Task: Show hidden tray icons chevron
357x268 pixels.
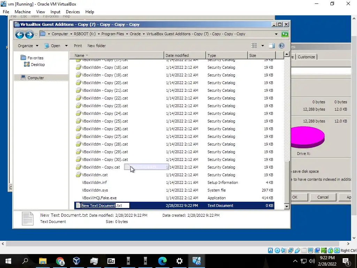Action: (295, 261)
